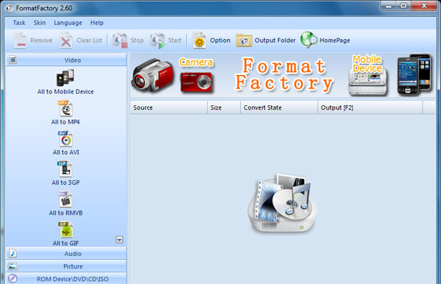Open the Help menu
Screen dimensions: 441x284
pos(97,23)
